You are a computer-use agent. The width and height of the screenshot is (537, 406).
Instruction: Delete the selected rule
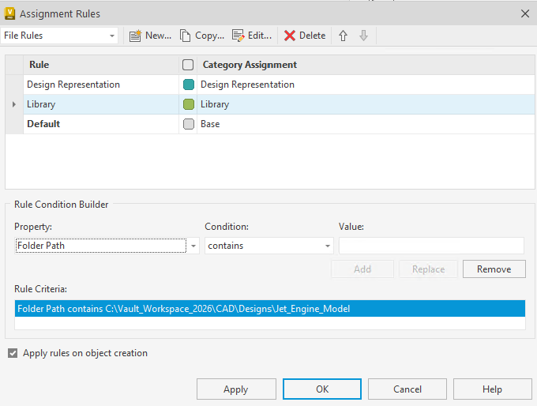(x=305, y=36)
